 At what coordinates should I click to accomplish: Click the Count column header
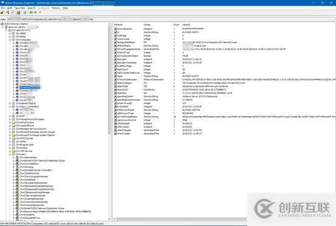[176, 25]
